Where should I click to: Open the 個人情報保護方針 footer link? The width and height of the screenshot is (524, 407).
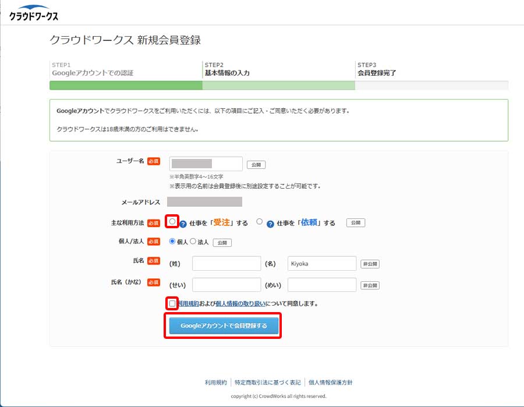[x=330, y=383]
